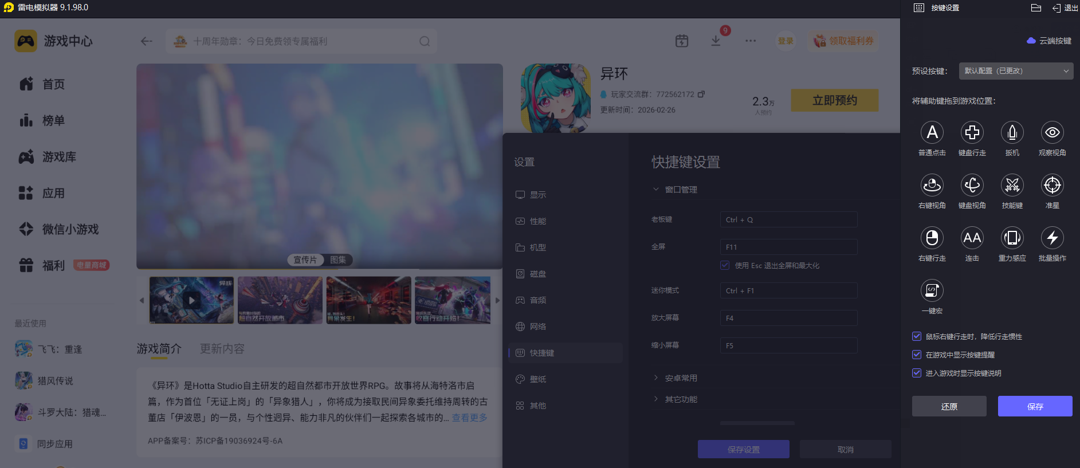Click the 还原 reset button
Screen dimensions: 1080x468
(949, 406)
